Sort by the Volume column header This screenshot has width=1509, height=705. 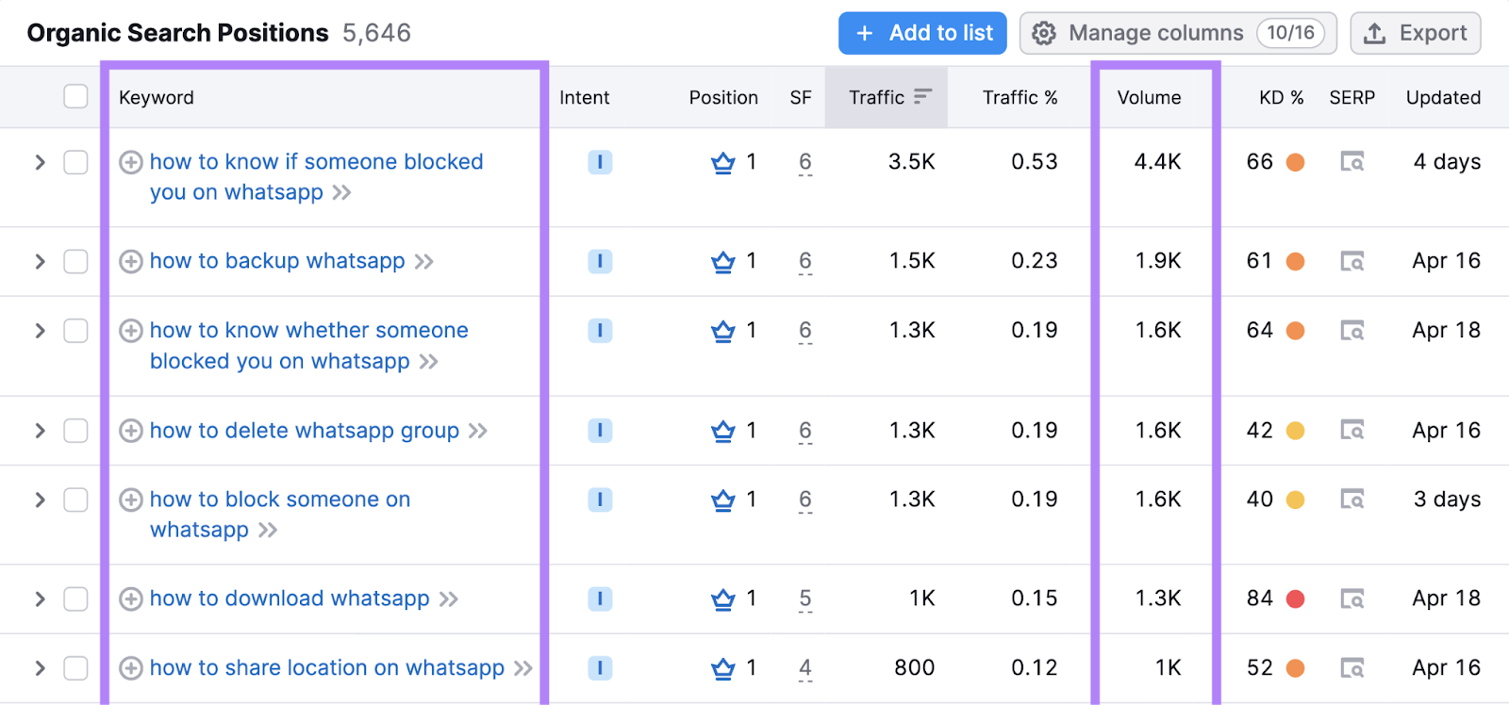pyautogui.click(x=1149, y=97)
